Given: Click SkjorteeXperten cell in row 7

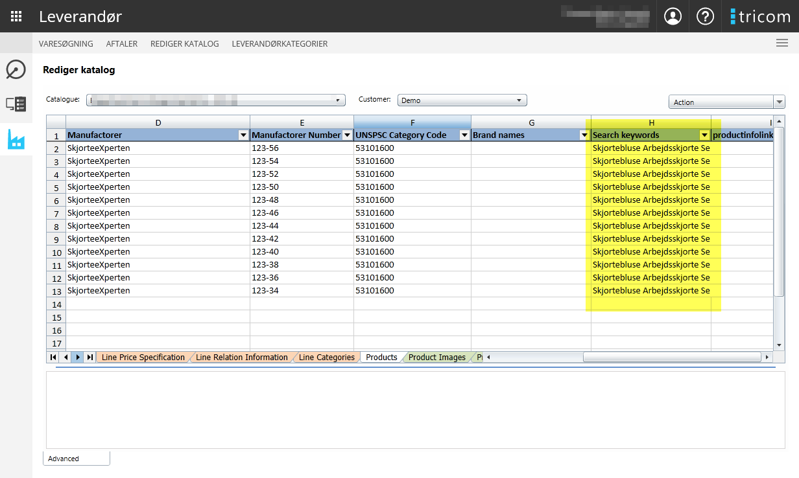Looking at the screenshot, I should pyautogui.click(x=158, y=213).
